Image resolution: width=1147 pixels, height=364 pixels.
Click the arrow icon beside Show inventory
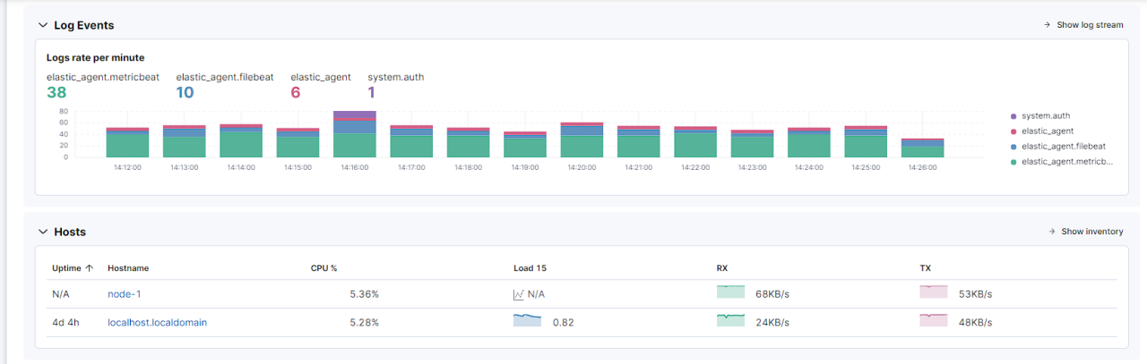[x=1052, y=232]
